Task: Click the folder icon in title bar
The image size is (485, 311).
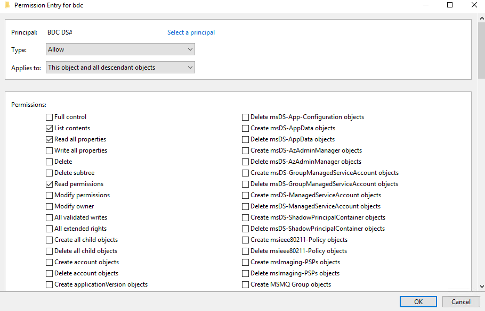Action: [x=7, y=5]
